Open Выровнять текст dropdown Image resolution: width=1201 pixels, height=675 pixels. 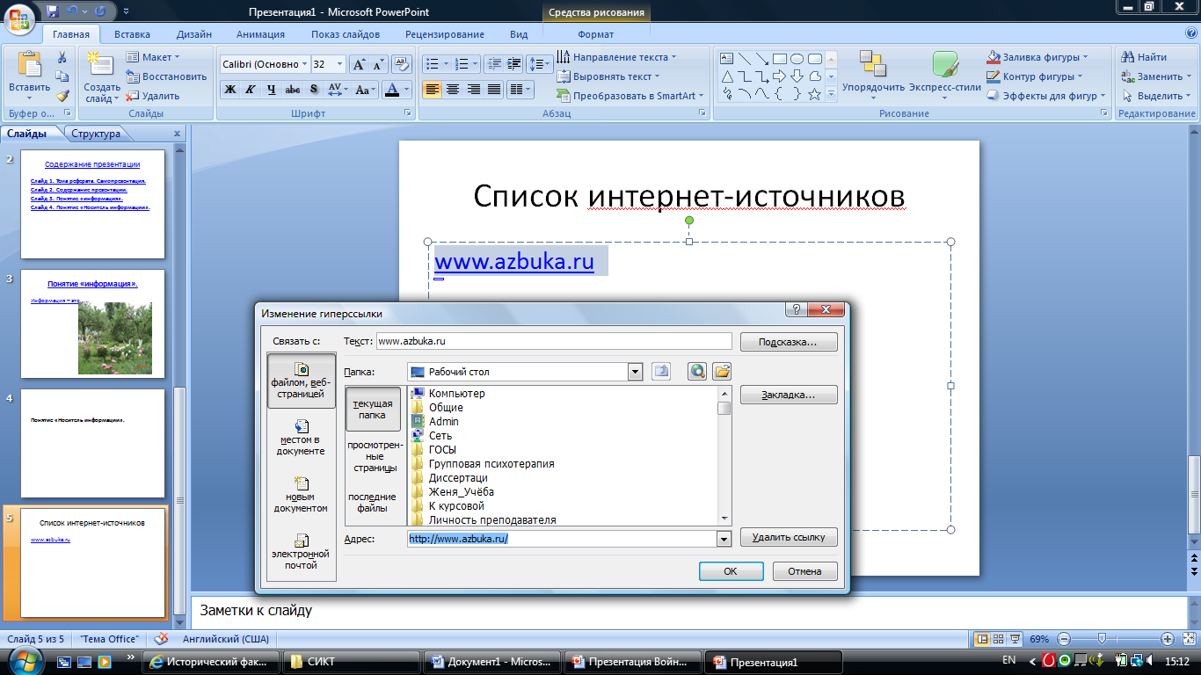[608, 76]
